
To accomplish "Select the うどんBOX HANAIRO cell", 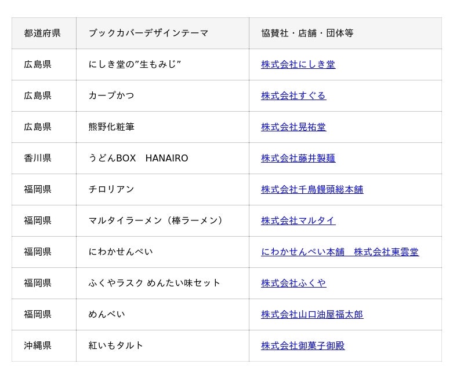I will (138, 158).
